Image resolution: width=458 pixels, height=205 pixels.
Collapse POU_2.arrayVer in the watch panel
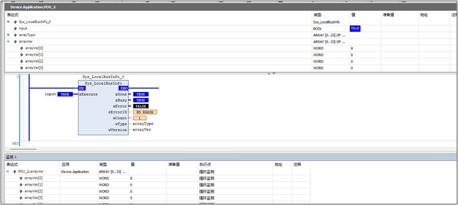pos(8,172)
